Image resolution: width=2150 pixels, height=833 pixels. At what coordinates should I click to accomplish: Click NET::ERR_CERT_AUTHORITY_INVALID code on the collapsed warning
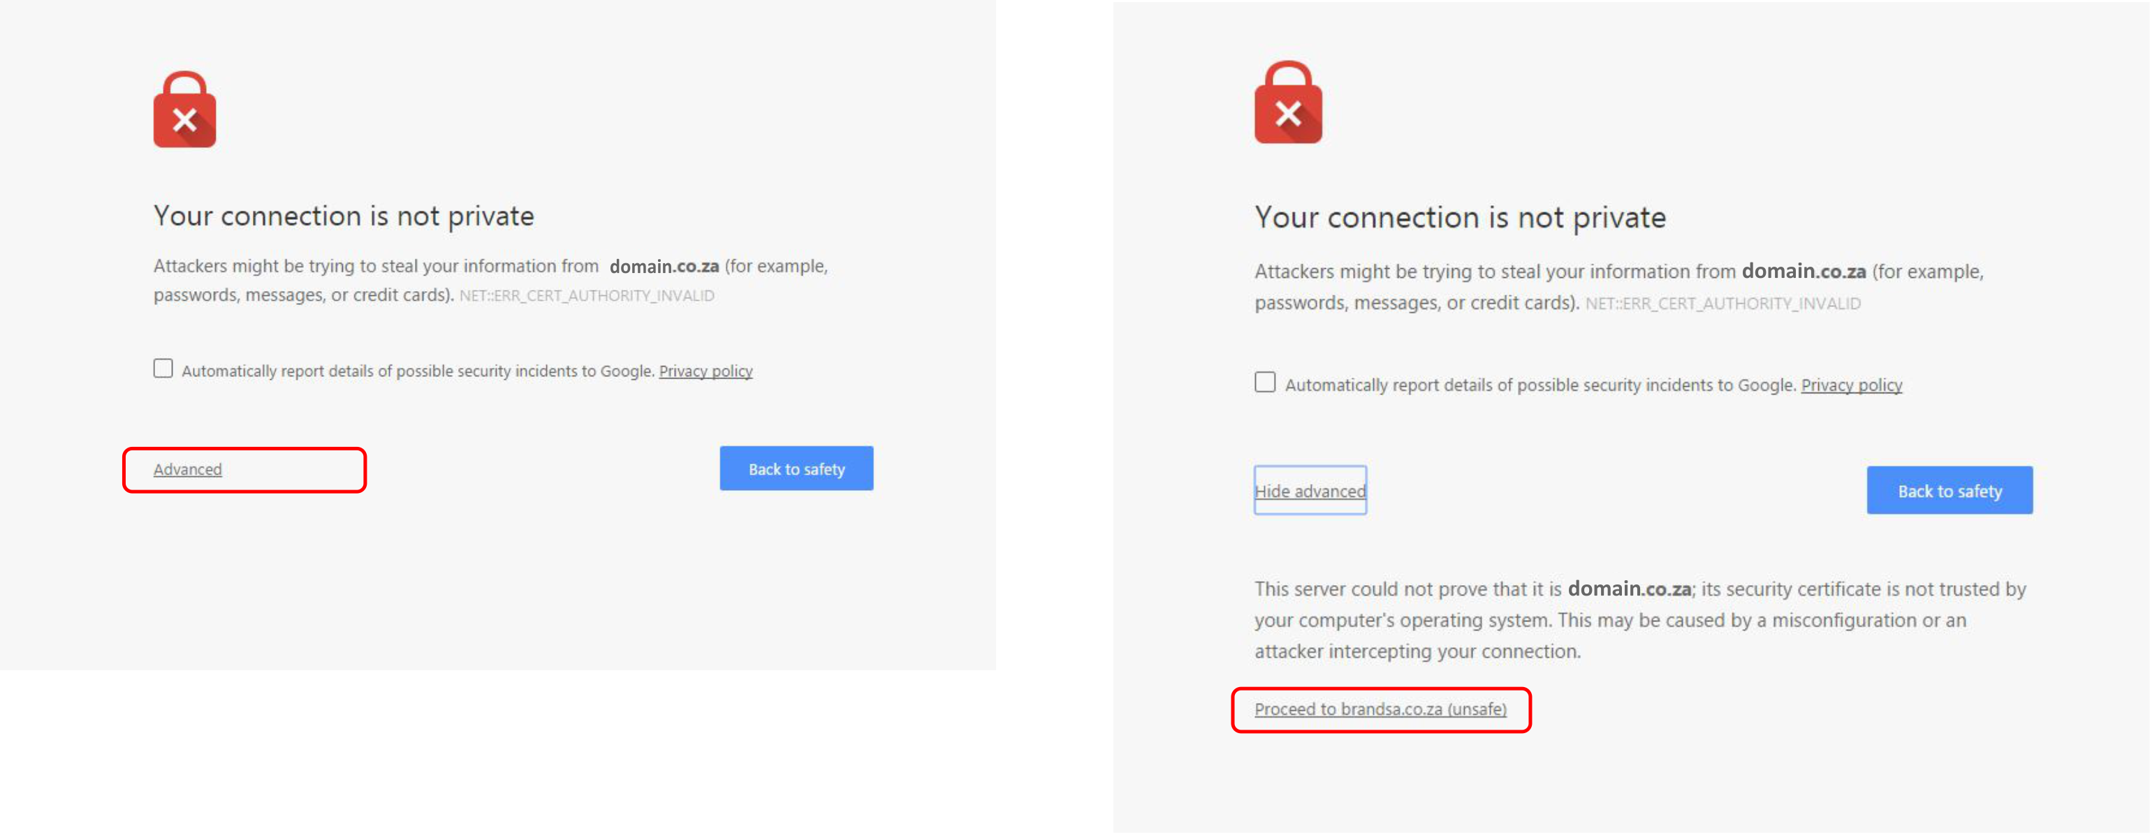click(587, 295)
